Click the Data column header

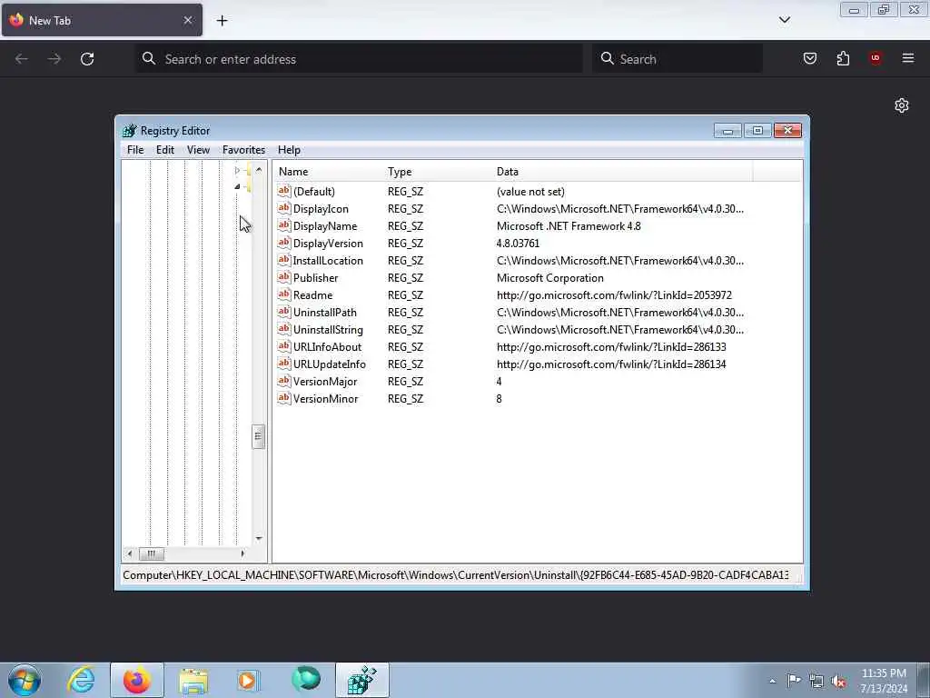pos(622,172)
